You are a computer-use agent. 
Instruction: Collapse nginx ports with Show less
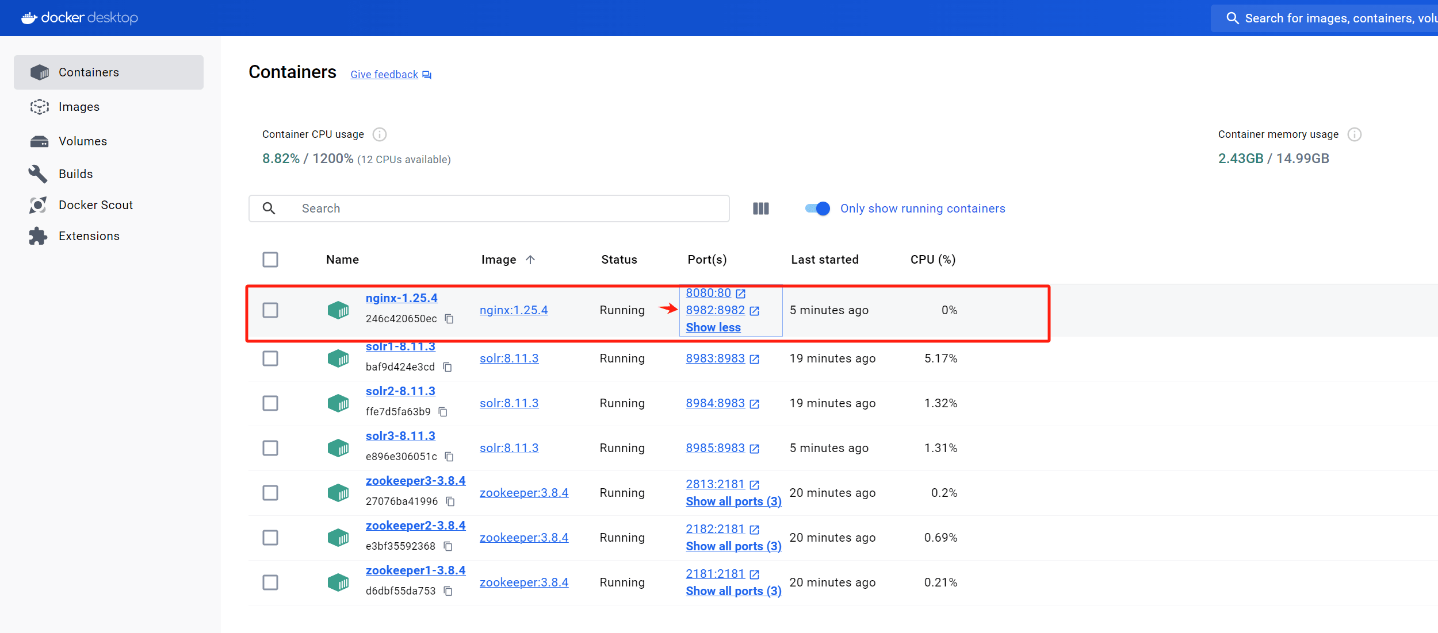click(x=713, y=327)
